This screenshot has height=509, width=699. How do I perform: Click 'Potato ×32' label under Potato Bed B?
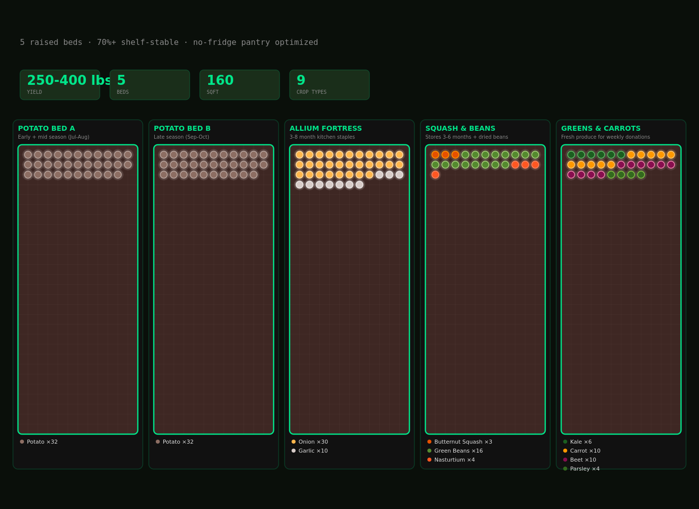click(x=178, y=442)
